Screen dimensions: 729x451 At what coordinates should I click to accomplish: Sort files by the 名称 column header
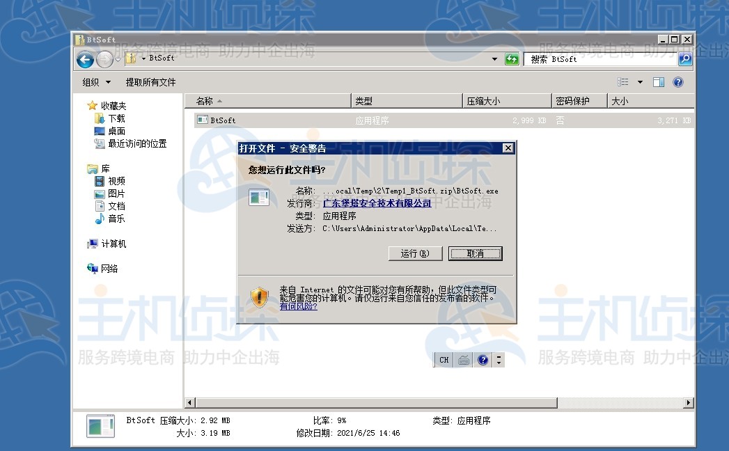[x=205, y=100]
